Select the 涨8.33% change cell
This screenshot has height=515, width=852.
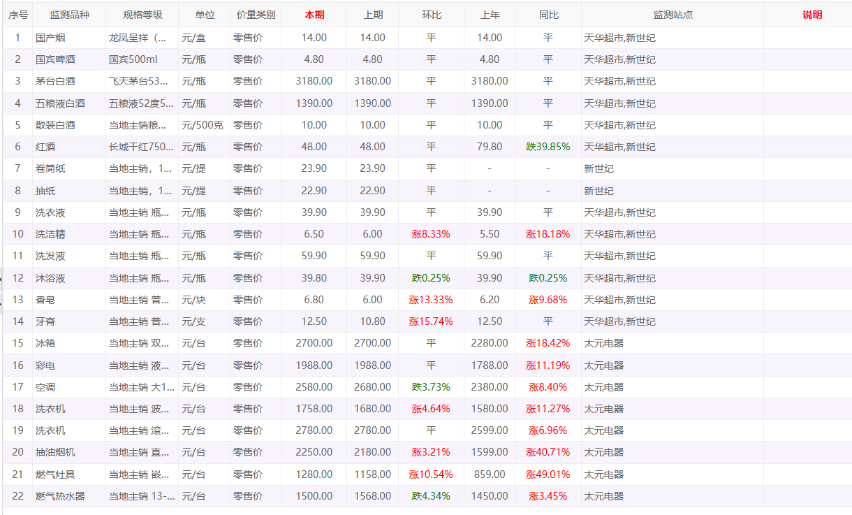(432, 234)
